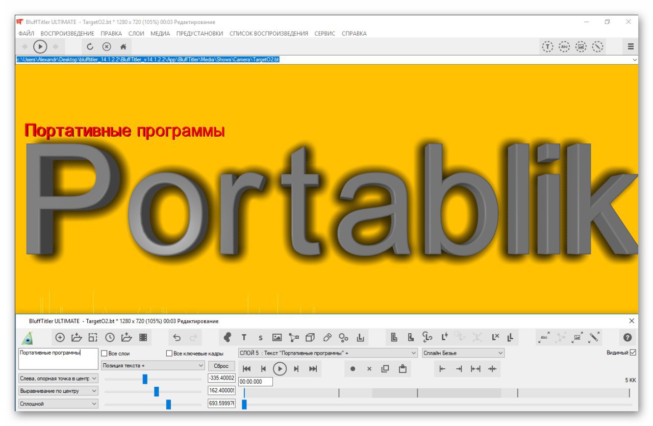Jump to last keyframe in editor panel
Screen dimensions: 653x426
click(313, 368)
